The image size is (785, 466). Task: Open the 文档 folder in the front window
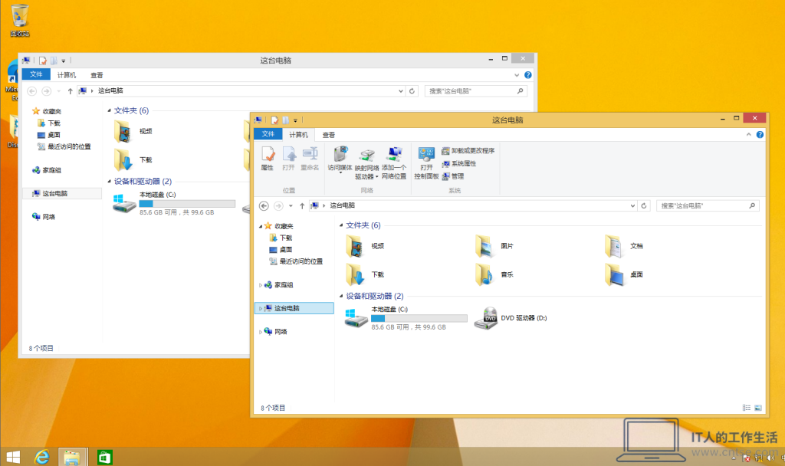624,246
